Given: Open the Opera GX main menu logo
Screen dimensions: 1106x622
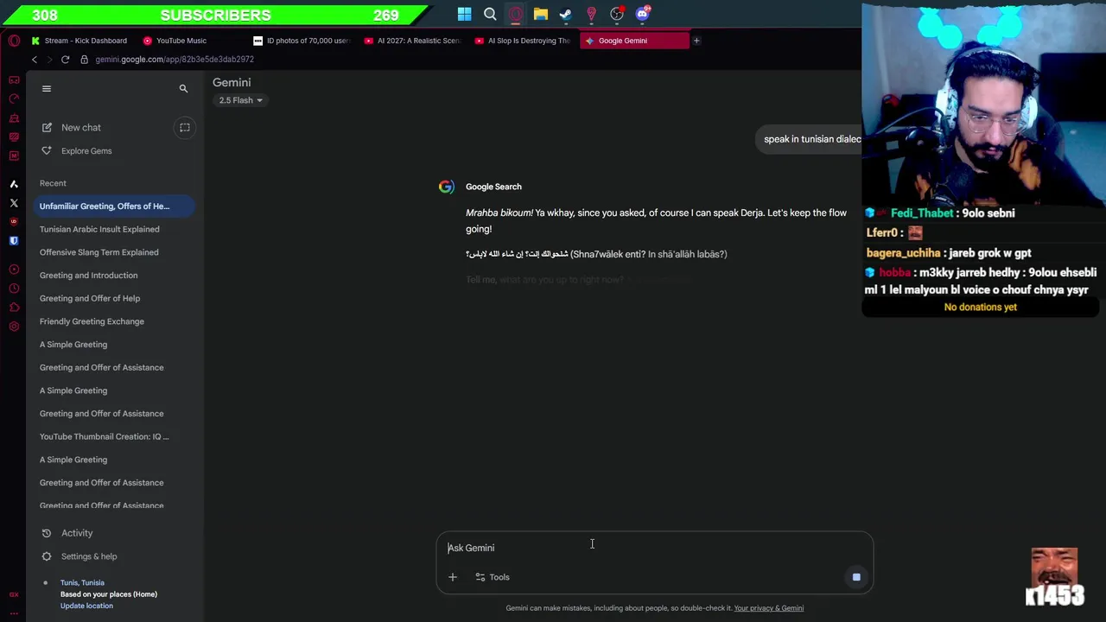Looking at the screenshot, I should pos(14,41).
